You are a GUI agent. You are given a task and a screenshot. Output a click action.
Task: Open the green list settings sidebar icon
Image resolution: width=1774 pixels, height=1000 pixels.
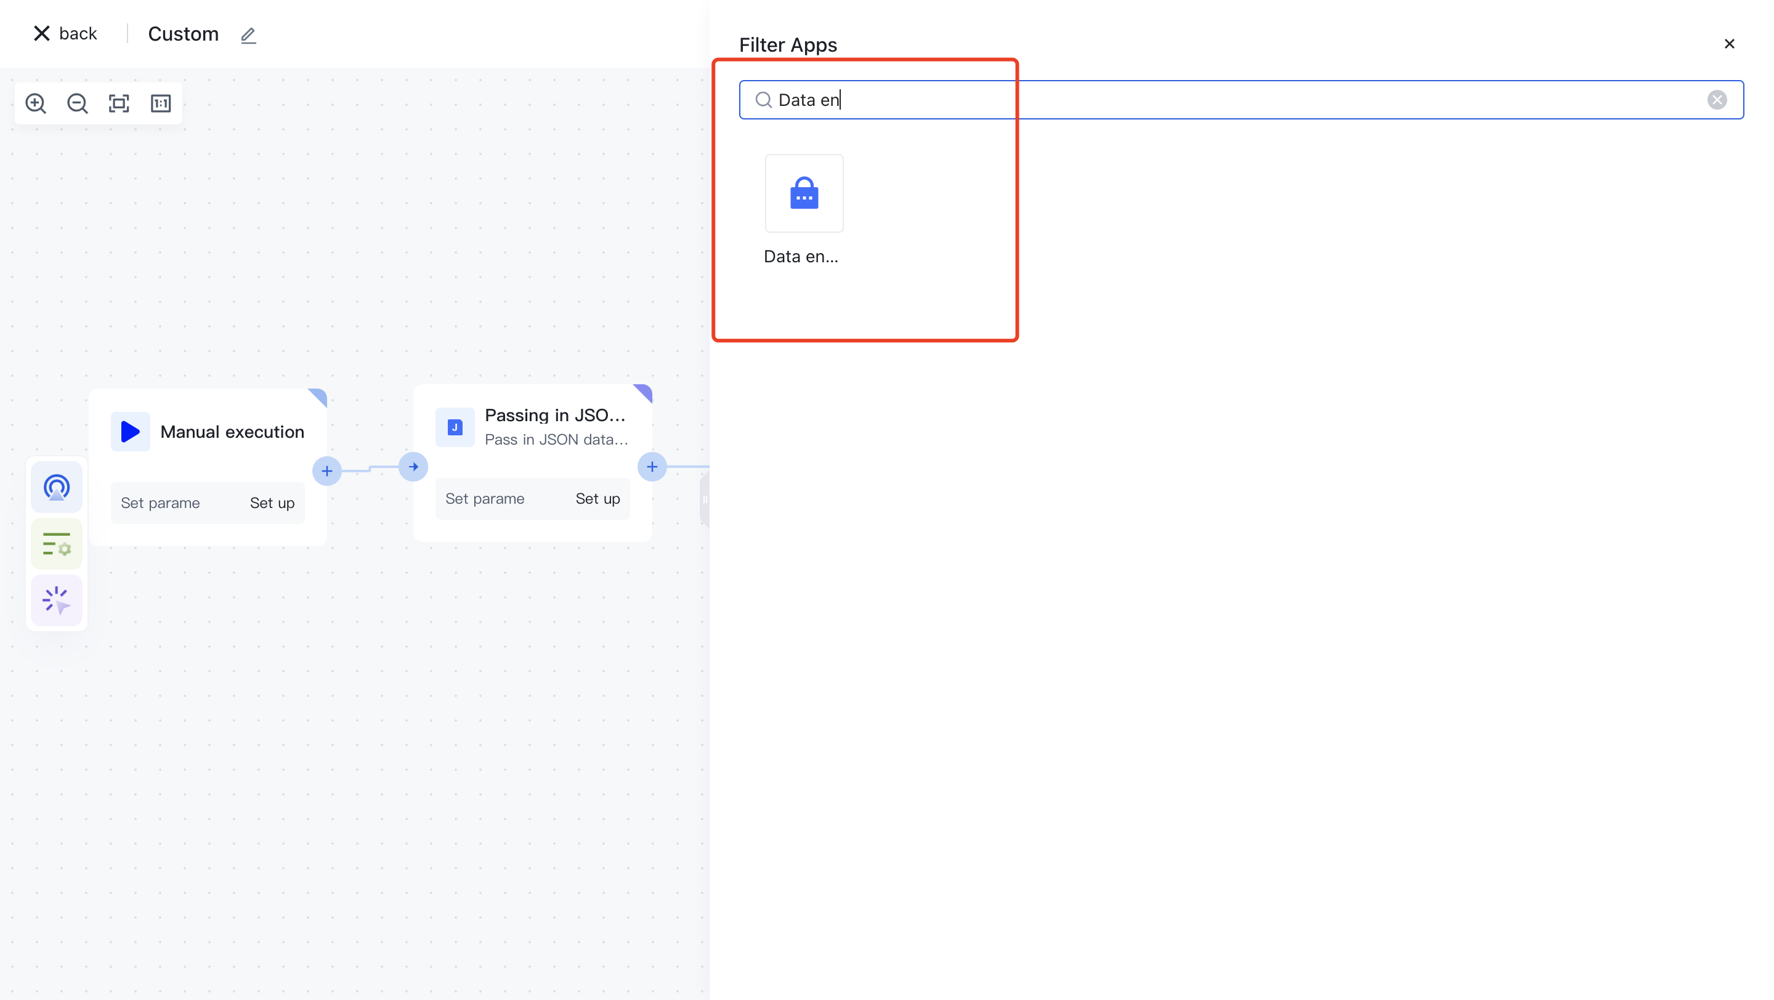(57, 544)
